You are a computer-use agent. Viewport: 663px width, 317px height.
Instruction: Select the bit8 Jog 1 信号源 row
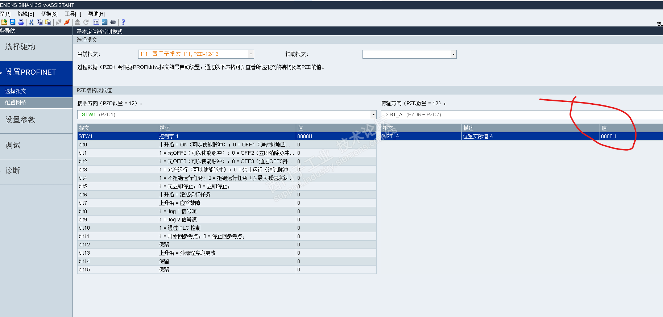[x=227, y=211]
